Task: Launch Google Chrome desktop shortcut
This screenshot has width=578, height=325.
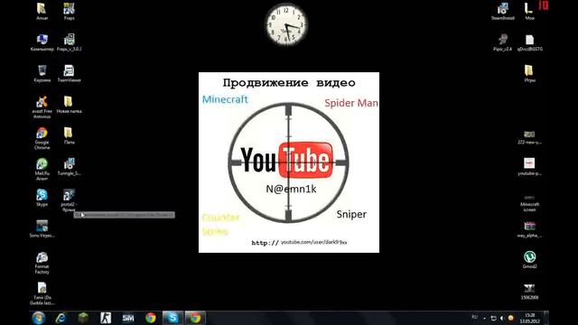Action: (42, 138)
